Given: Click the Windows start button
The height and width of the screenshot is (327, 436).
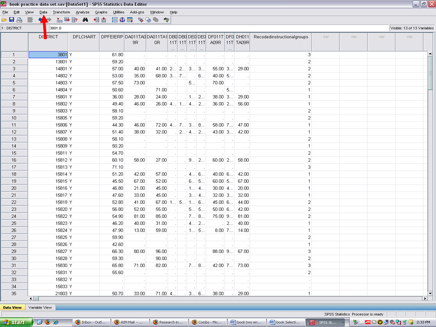Looking at the screenshot, I should coord(16,322).
